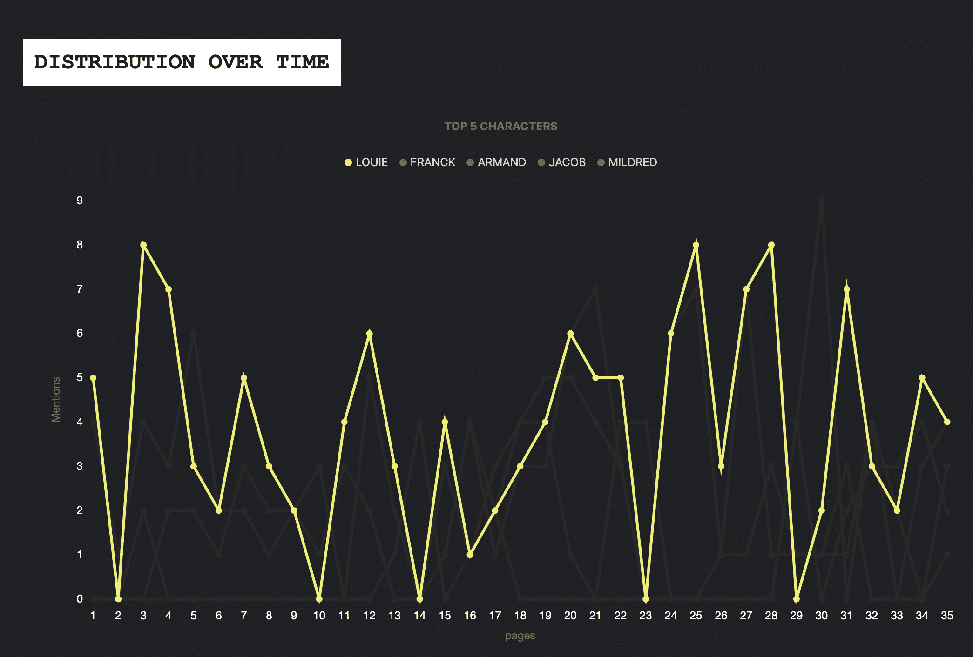Click x-axis tick label 18
The width and height of the screenshot is (973, 657).
[x=520, y=616]
